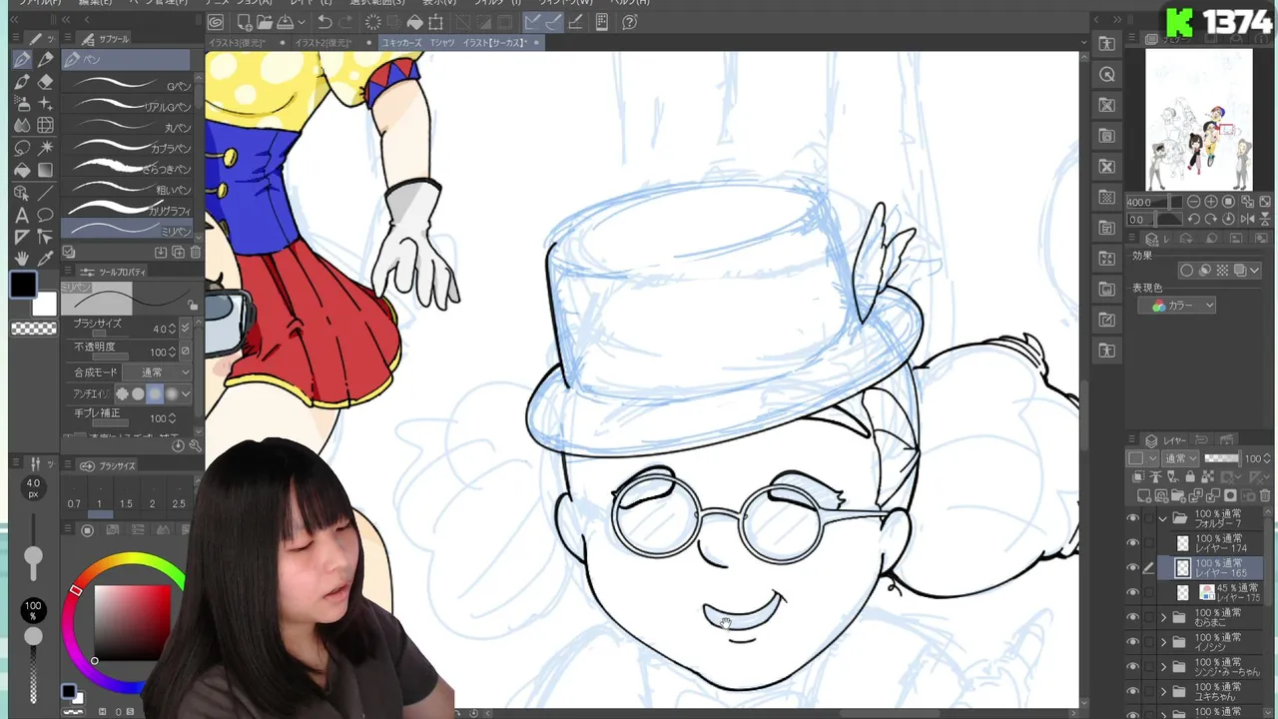The height and width of the screenshot is (719, 1278).
Task: Create a new canvas from command bar
Action: pyautogui.click(x=244, y=22)
